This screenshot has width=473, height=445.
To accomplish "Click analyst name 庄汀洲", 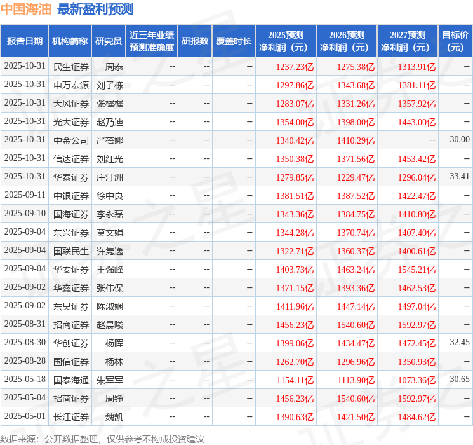I will pos(110,177).
